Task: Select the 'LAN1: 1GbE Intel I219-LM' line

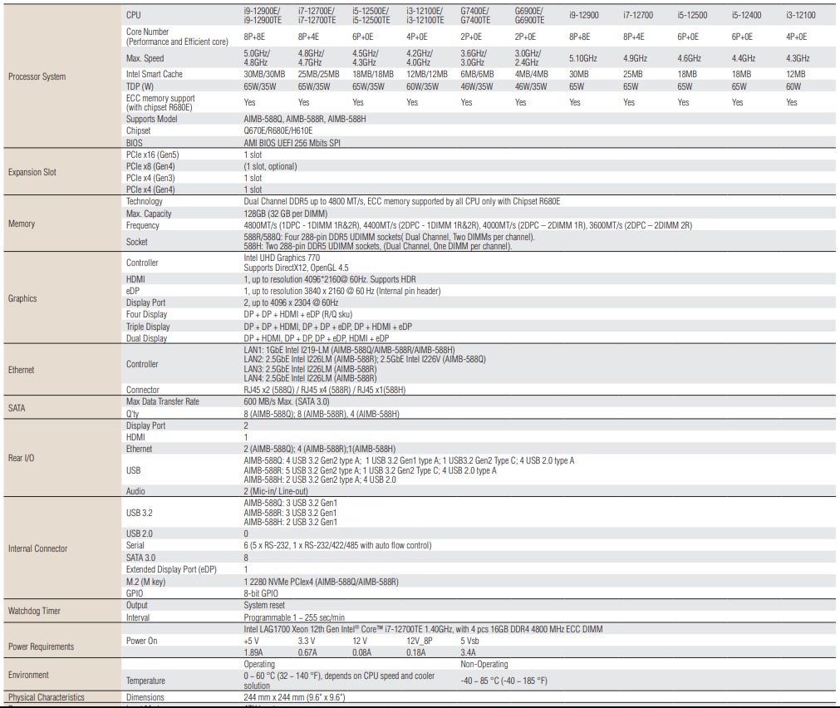Action: tap(349, 350)
